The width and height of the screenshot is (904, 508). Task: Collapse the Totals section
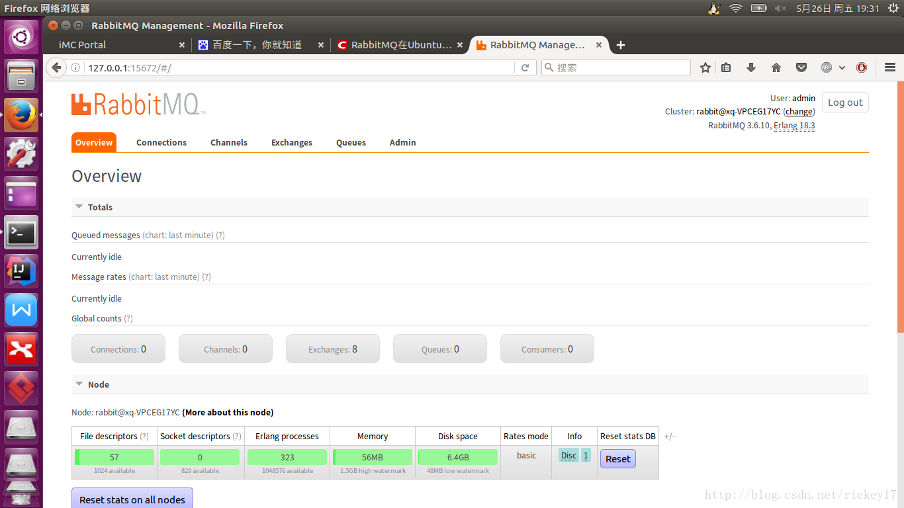pyautogui.click(x=79, y=207)
